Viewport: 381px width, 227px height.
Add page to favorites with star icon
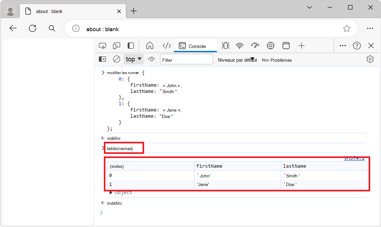tap(346, 29)
